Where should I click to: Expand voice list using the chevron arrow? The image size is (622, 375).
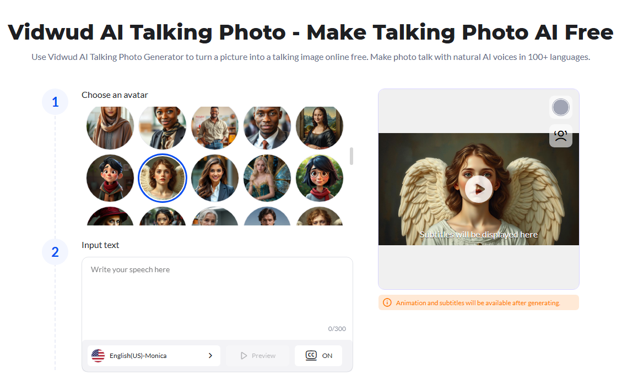tap(210, 356)
